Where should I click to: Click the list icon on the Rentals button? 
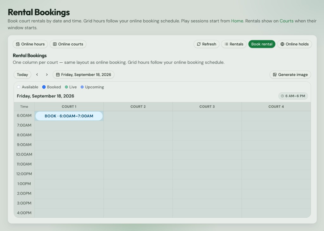(227, 44)
